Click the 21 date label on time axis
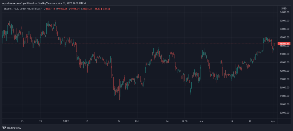 (x=41, y=121)
